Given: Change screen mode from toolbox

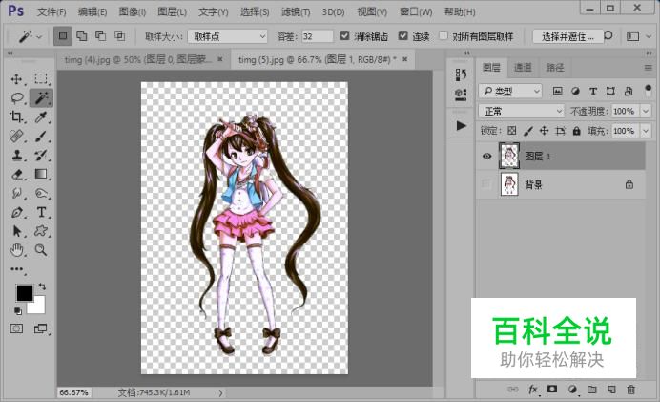Looking at the screenshot, I should click(x=40, y=328).
